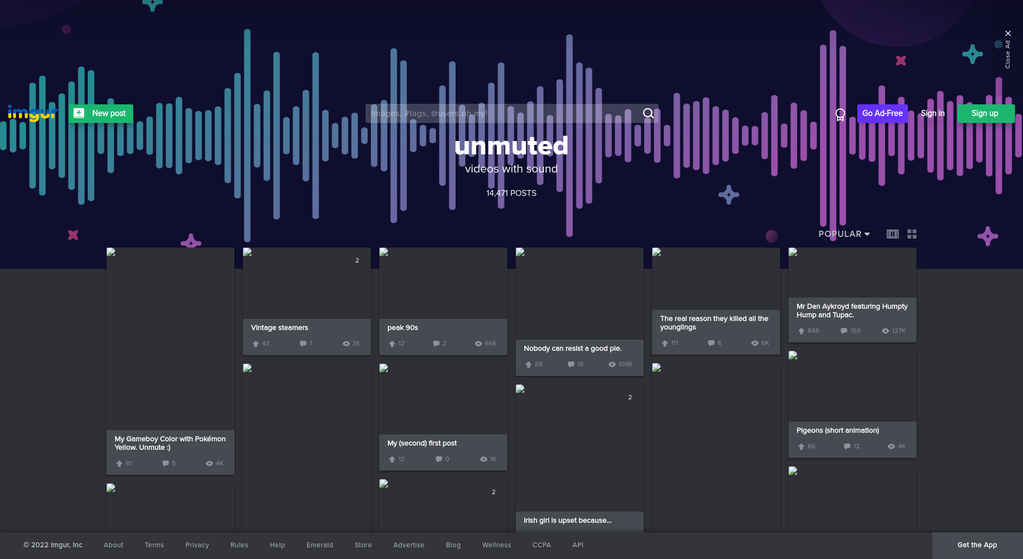This screenshot has width=1023, height=559.
Task: Click the Imgur logo
Action: point(32,113)
